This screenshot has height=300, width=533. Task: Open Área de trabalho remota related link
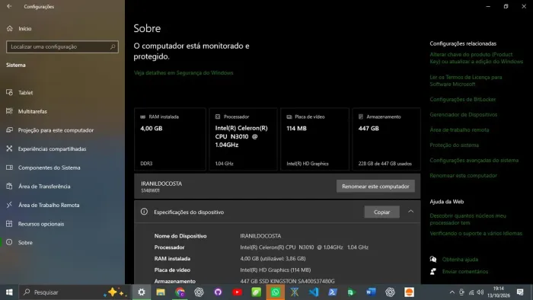click(x=459, y=129)
